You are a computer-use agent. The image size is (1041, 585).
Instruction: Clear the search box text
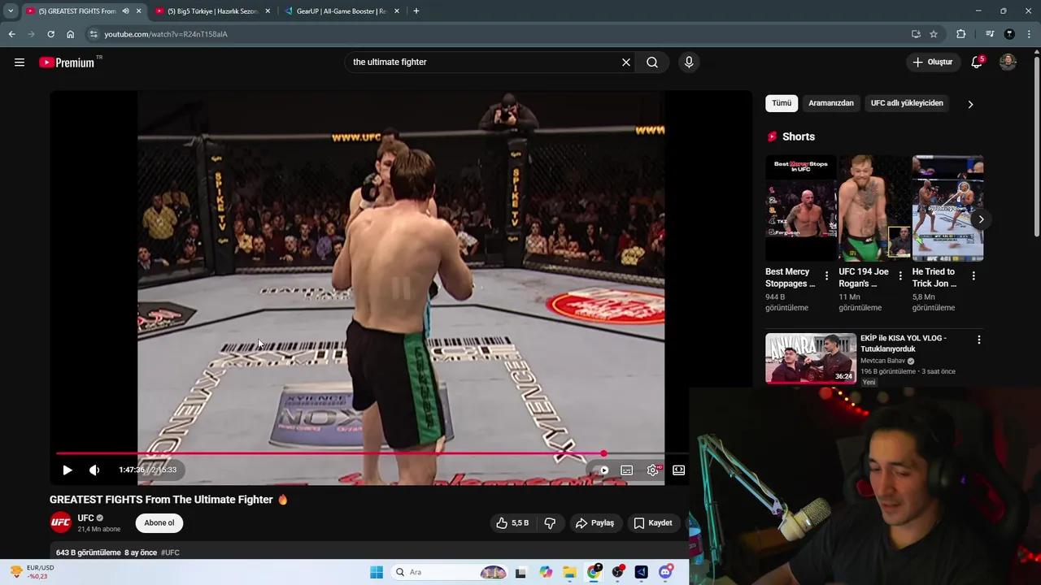tap(626, 63)
